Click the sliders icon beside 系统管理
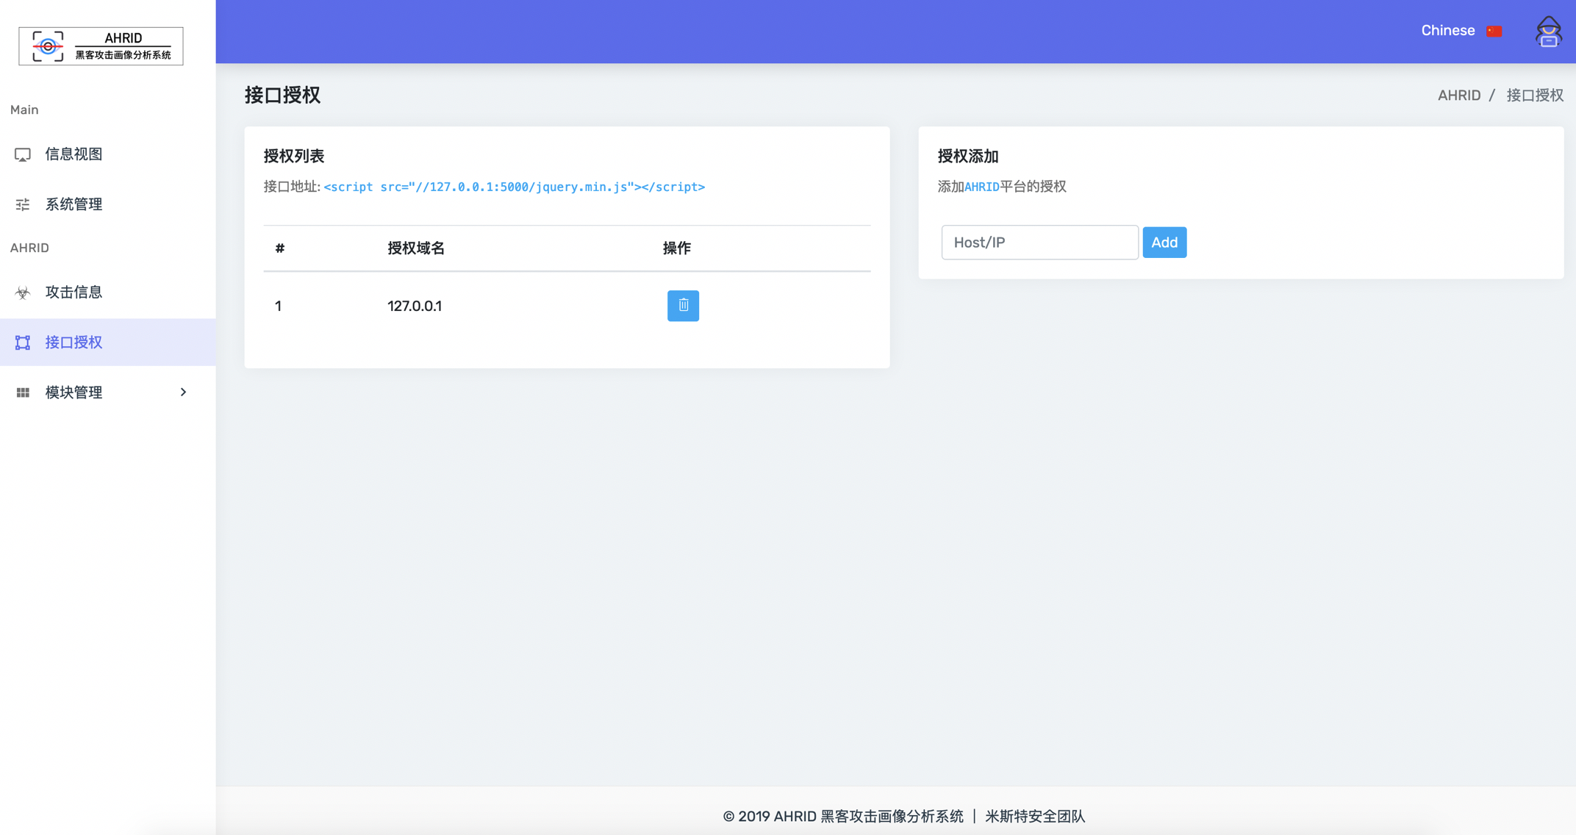The height and width of the screenshot is (835, 1576). point(23,204)
